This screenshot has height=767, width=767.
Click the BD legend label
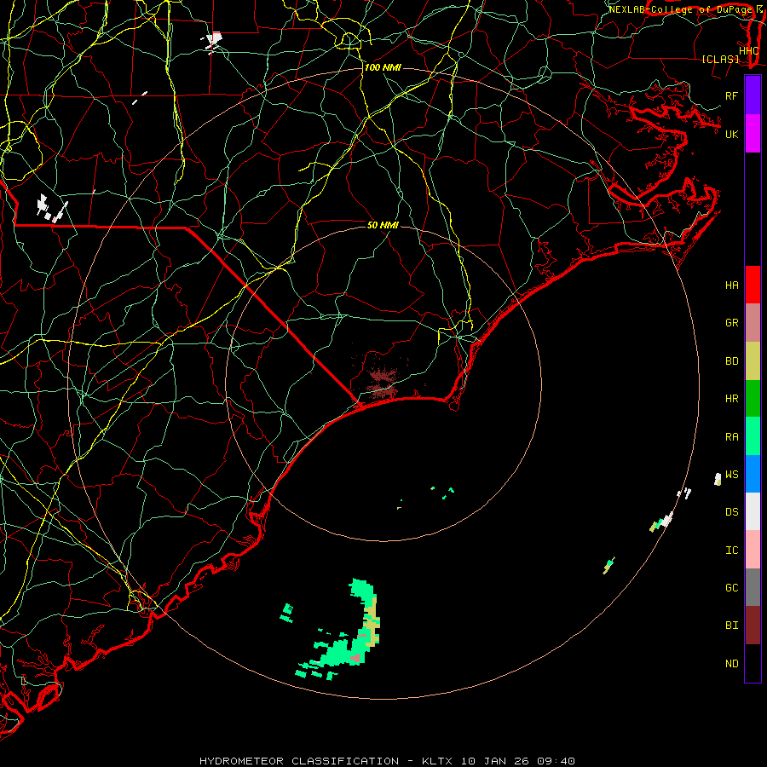732,361
